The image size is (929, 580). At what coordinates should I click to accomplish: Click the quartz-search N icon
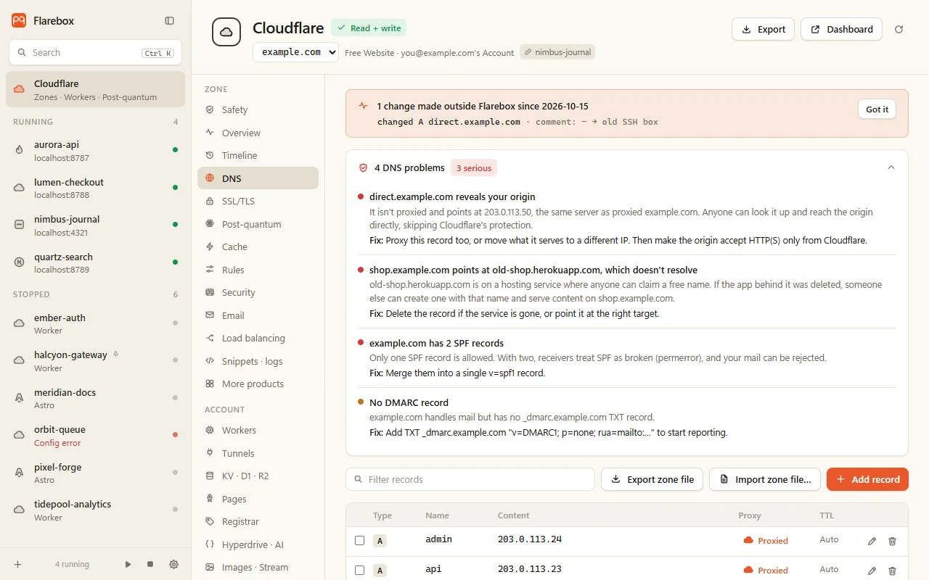click(20, 262)
